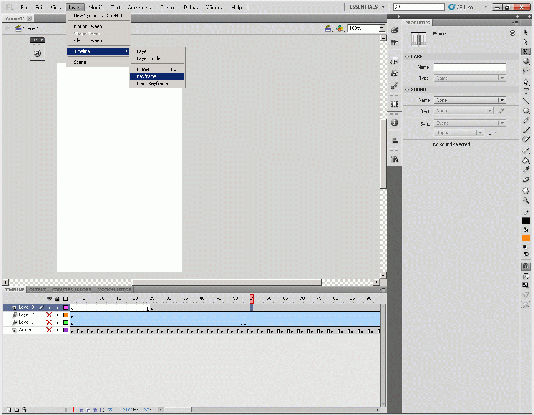Pick the orange fill color swatch
534x415 pixels.
pos(526,239)
